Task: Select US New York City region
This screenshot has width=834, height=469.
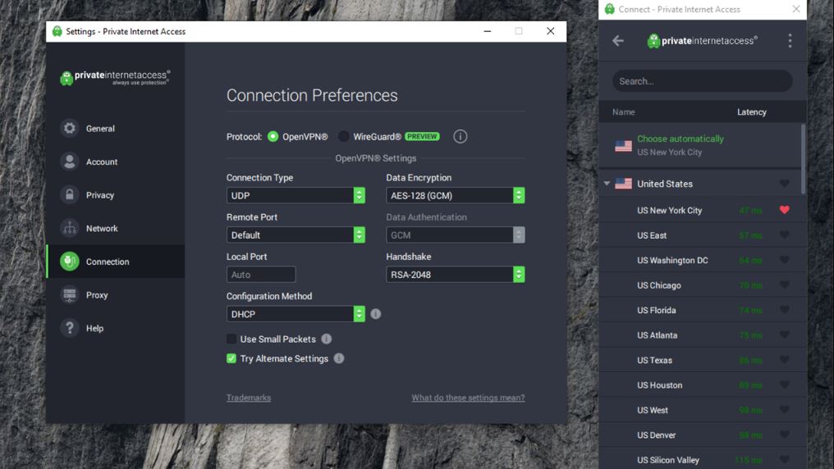Action: click(x=700, y=211)
